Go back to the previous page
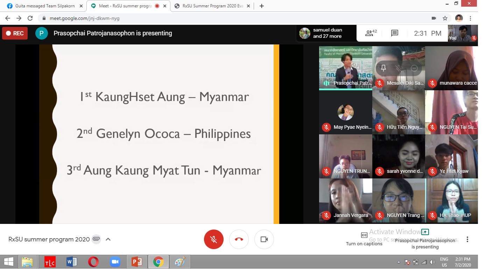This screenshot has width=486, height=275. (x=8, y=18)
